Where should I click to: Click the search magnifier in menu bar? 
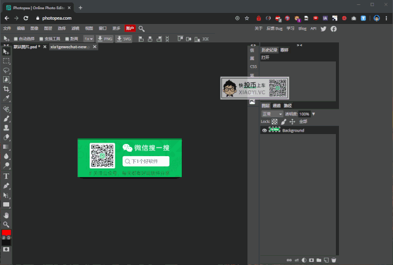pos(142,28)
